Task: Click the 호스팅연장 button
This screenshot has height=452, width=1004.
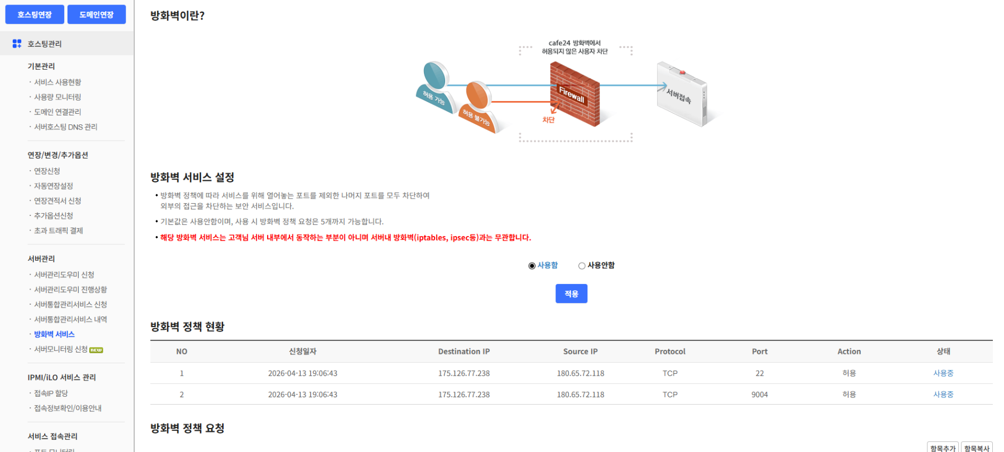Action: [35, 15]
